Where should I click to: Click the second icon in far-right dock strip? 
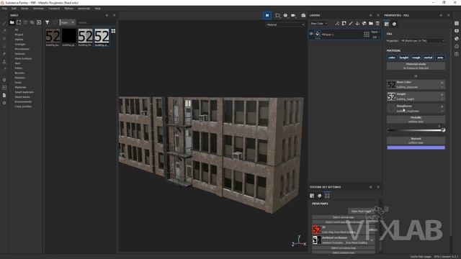click(x=457, y=31)
